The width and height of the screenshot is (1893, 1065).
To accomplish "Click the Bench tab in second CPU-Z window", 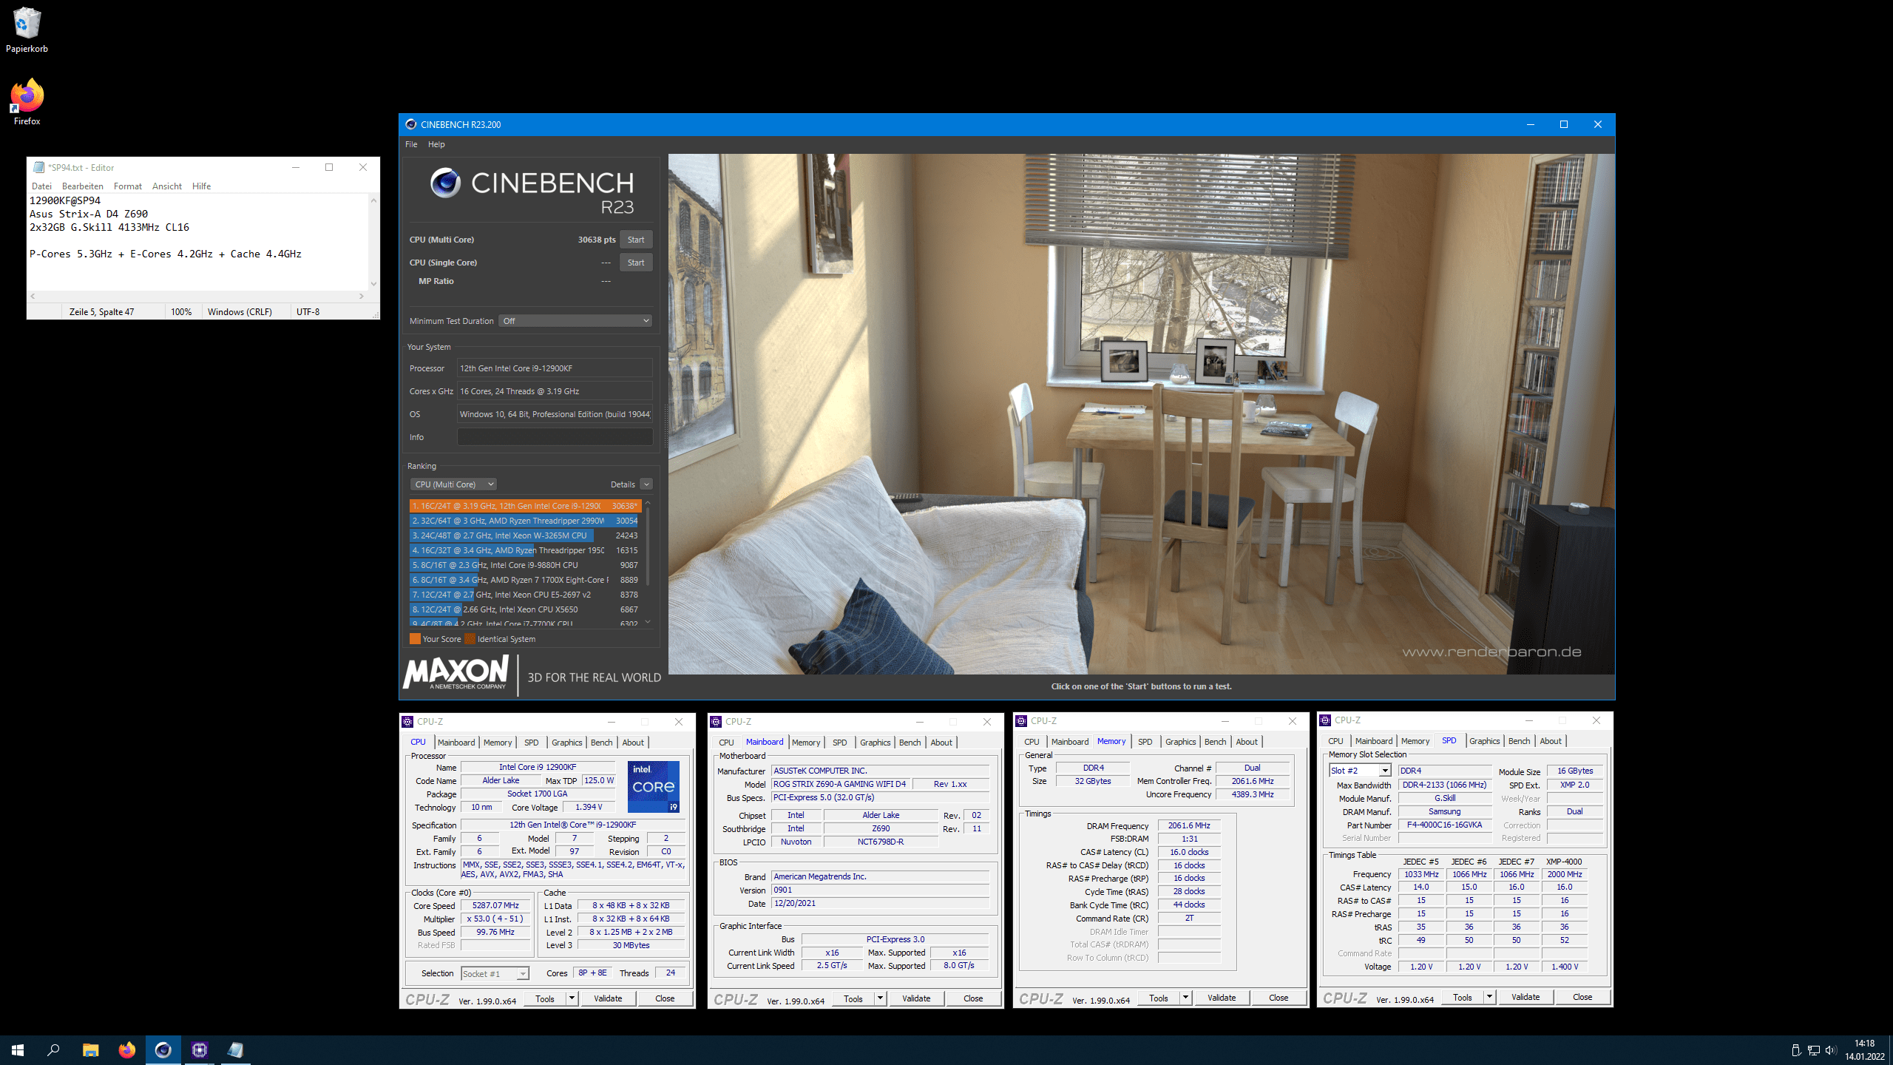I will [x=910, y=743].
